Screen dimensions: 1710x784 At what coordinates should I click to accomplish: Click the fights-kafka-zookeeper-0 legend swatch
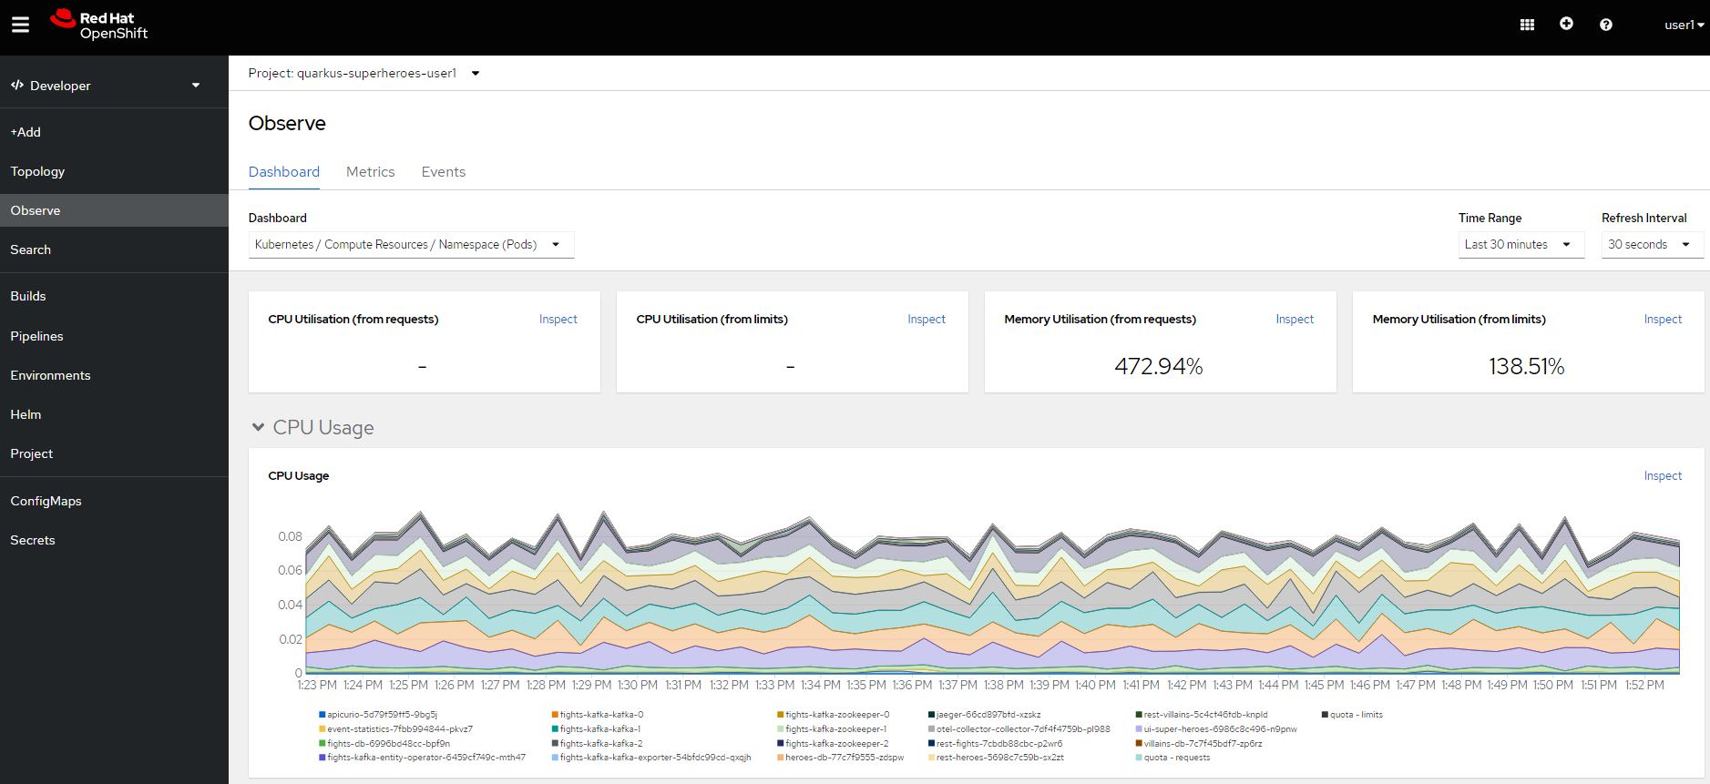780,715
